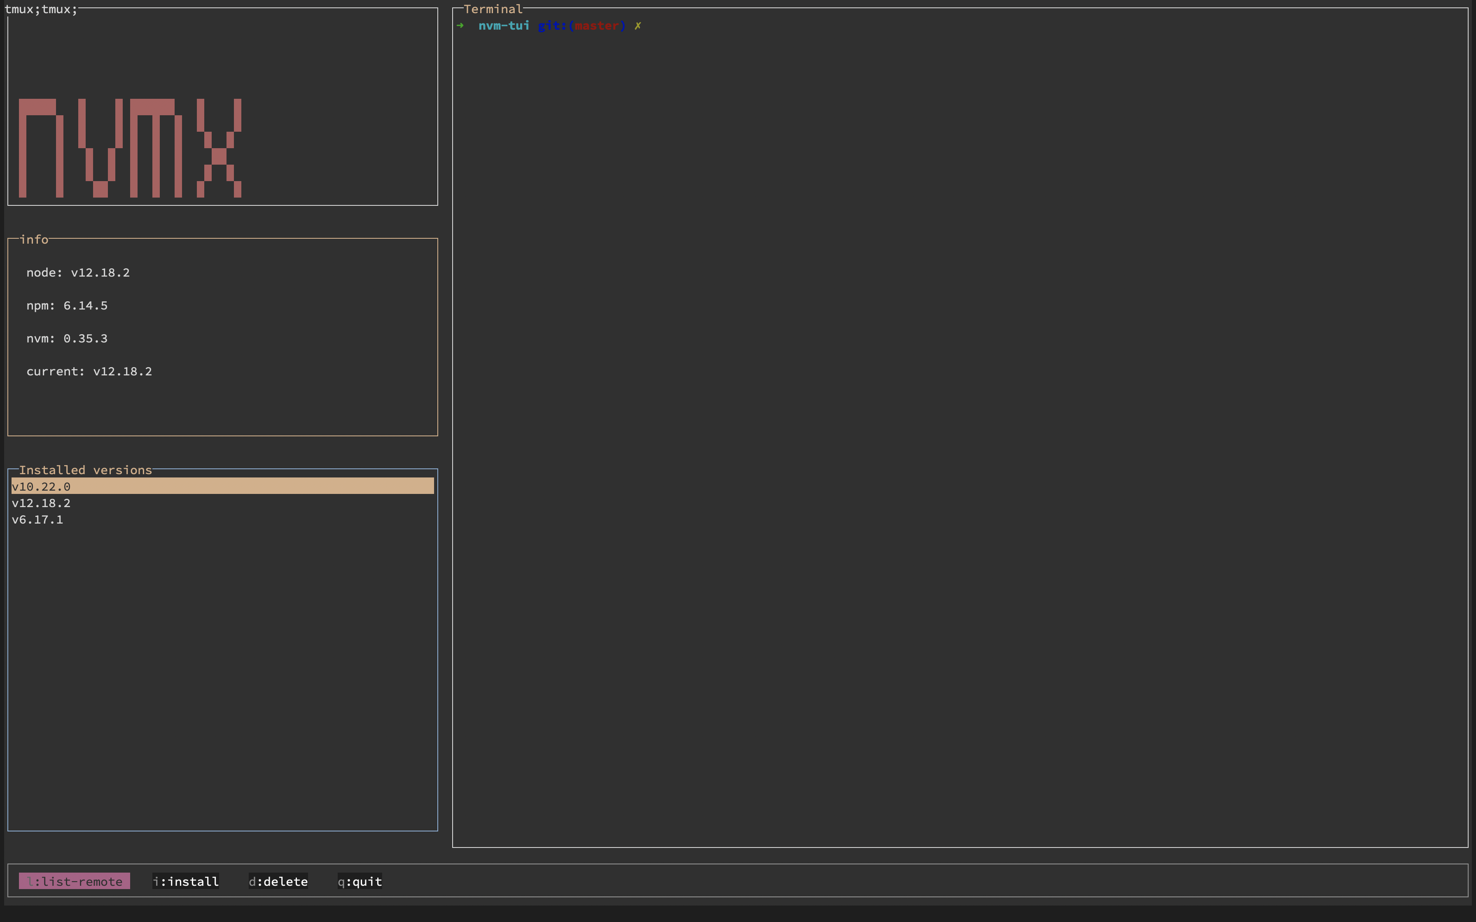Viewport: 1476px width, 922px height.
Task: Click the nvm-tui directory name in prompt
Action: [x=504, y=26]
